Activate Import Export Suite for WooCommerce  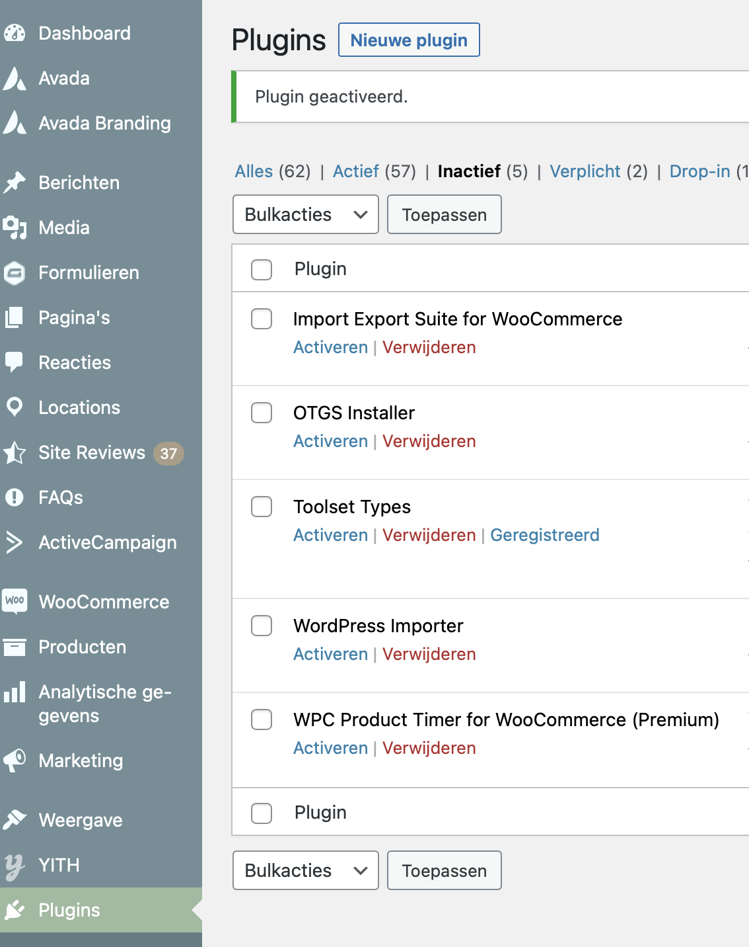330,347
